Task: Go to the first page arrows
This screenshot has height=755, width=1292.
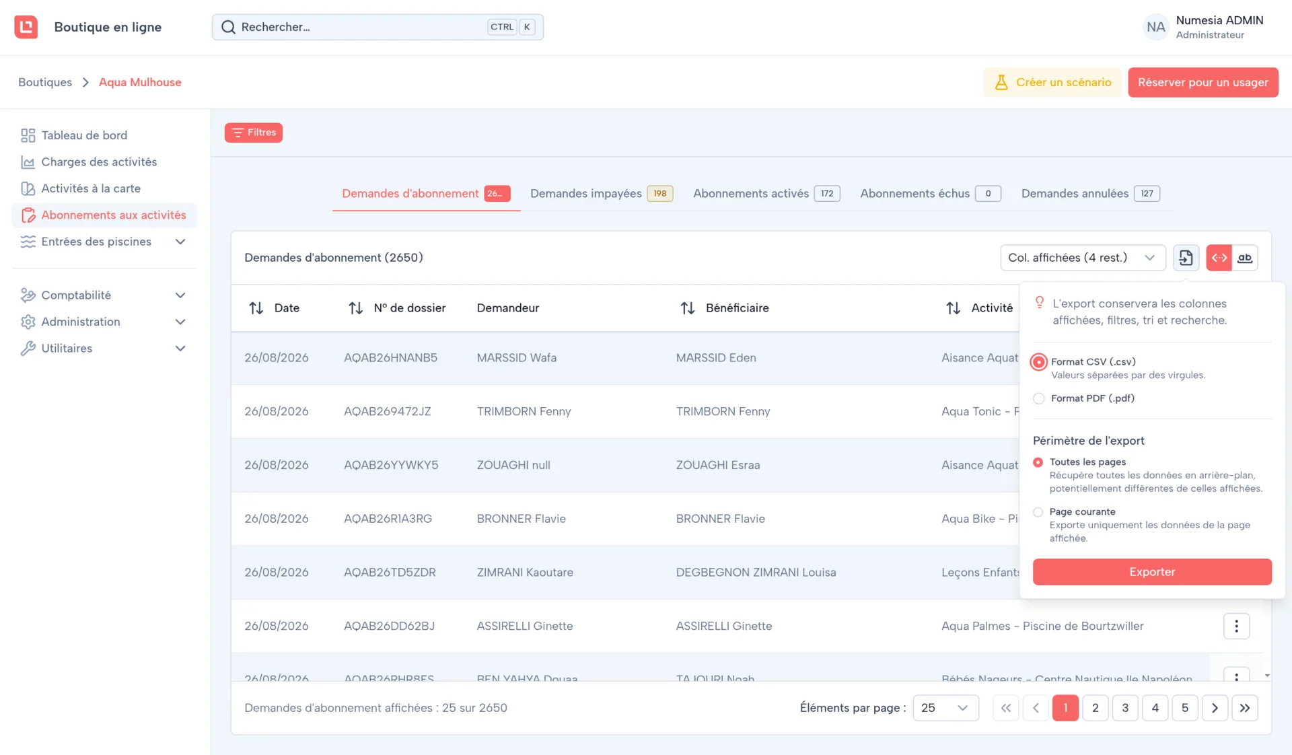Action: tap(1005, 708)
